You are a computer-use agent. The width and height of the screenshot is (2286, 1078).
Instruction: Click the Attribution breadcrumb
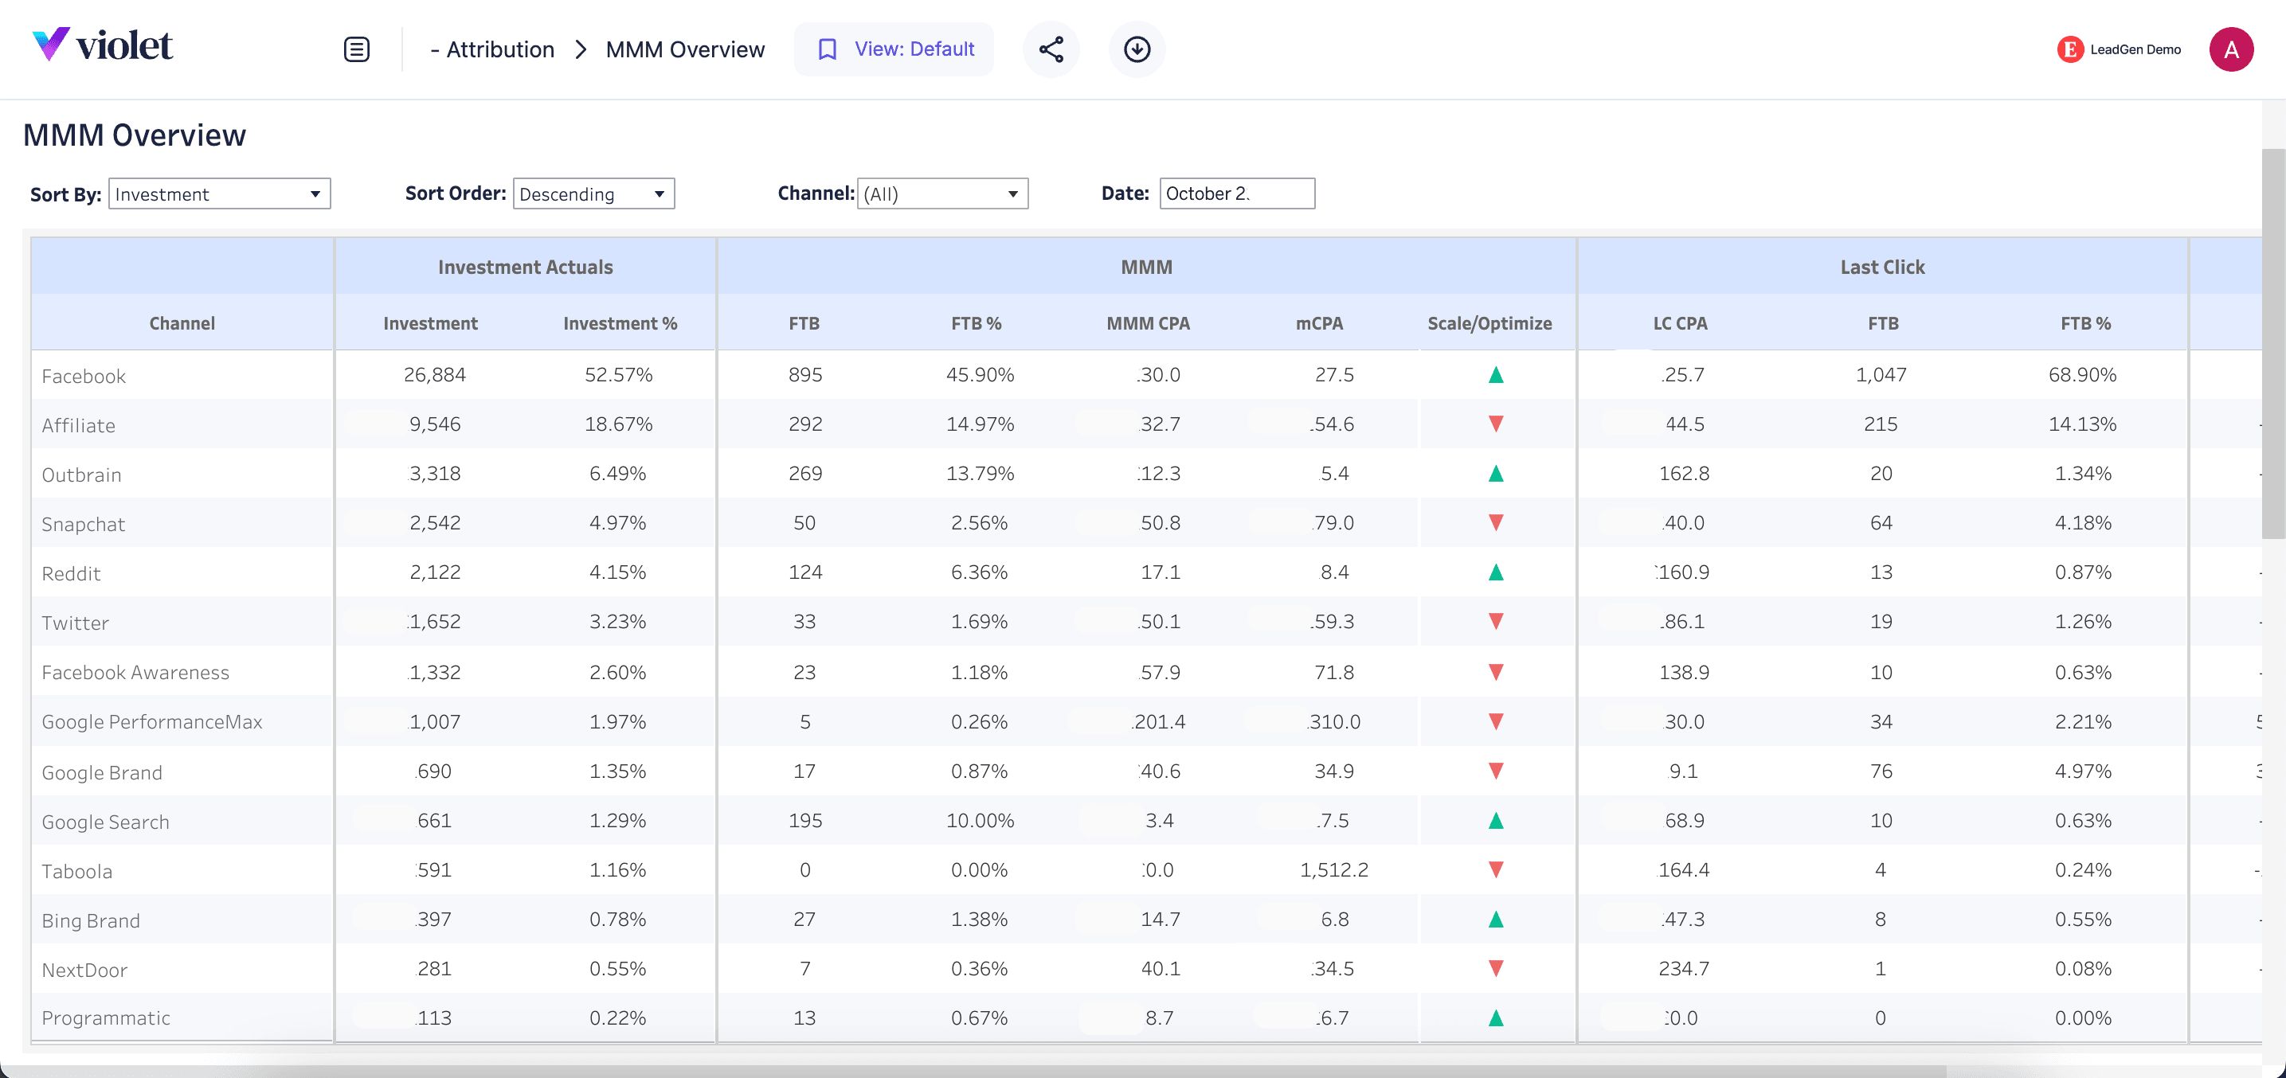pyautogui.click(x=499, y=49)
